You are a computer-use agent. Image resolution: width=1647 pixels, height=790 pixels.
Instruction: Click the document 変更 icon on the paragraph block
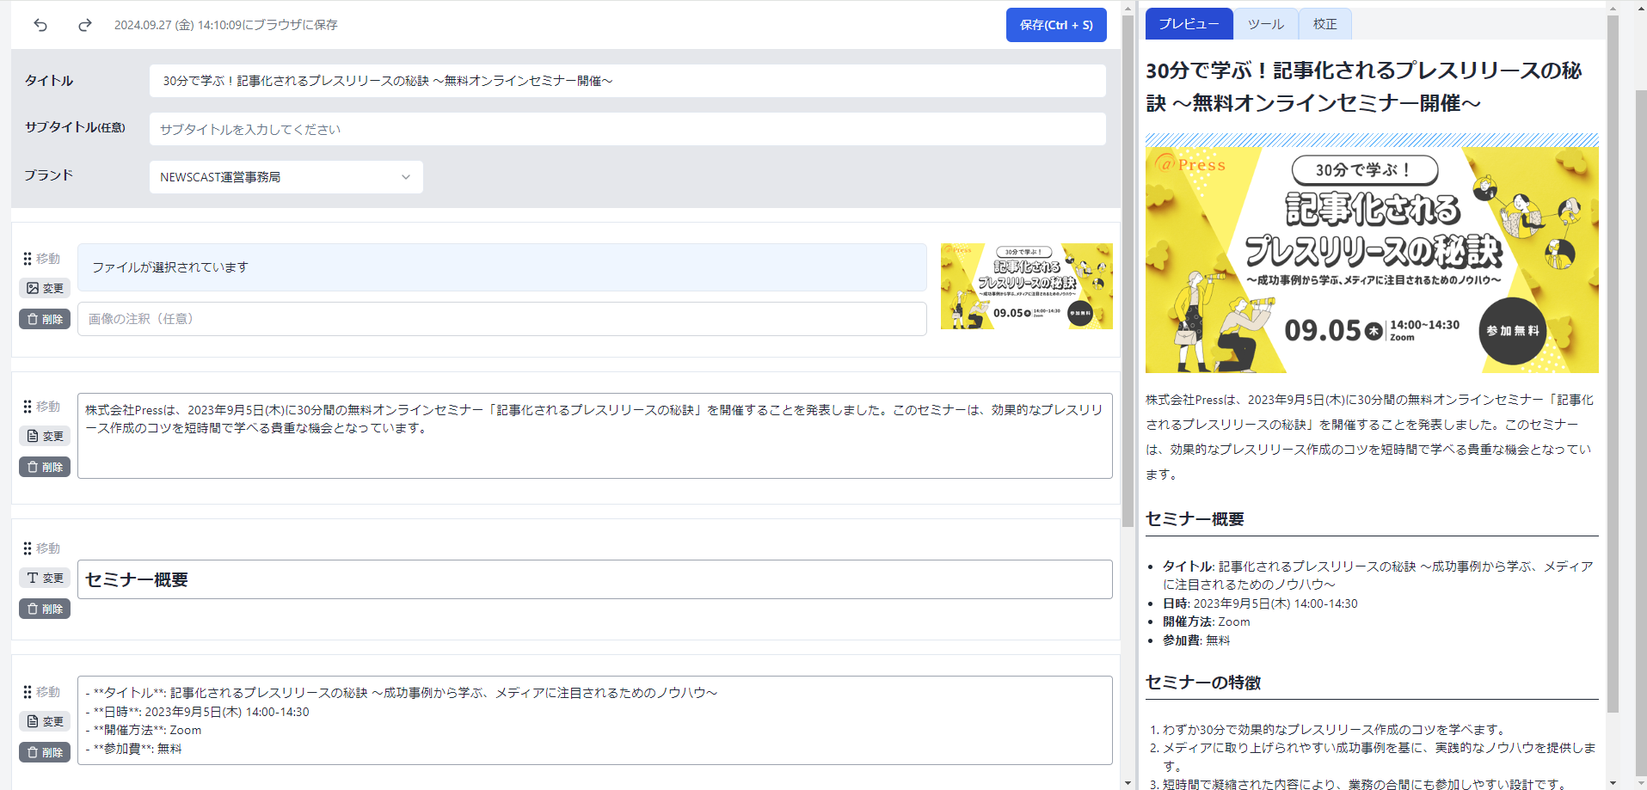pyautogui.click(x=44, y=436)
